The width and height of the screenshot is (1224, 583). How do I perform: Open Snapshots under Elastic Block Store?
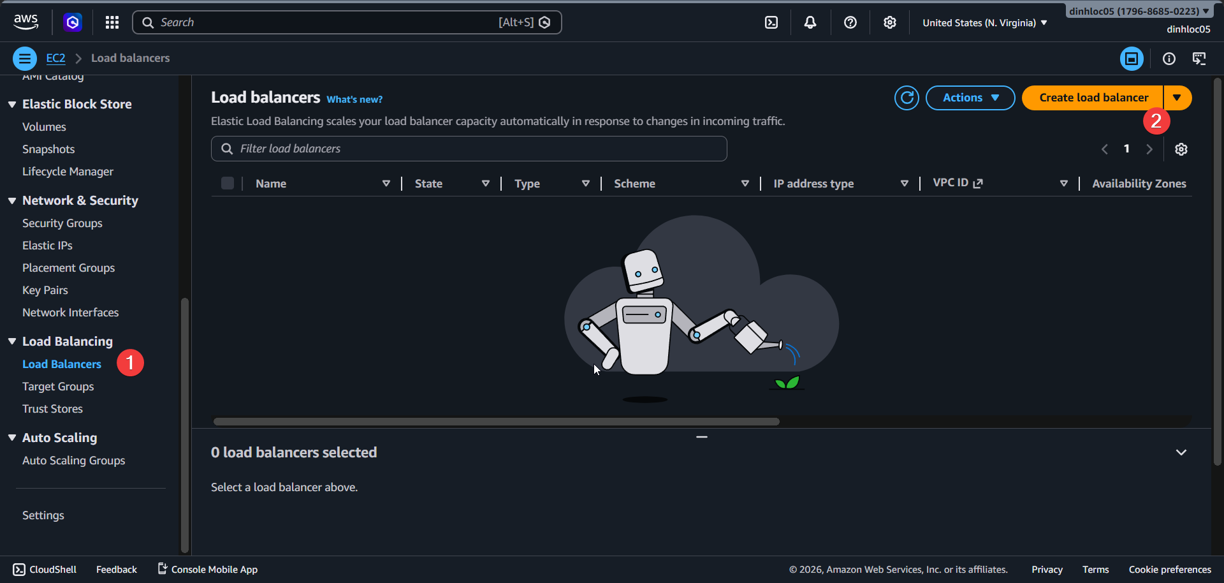click(x=48, y=149)
